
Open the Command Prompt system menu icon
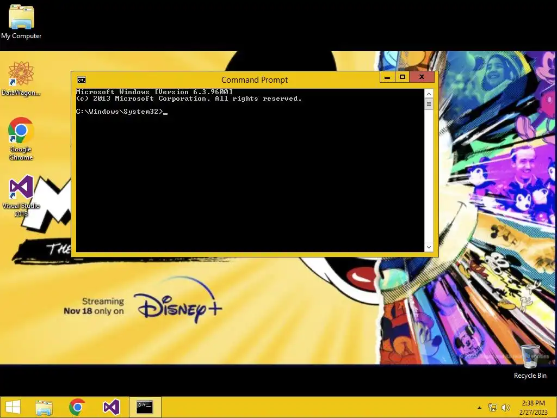coord(82,80)
